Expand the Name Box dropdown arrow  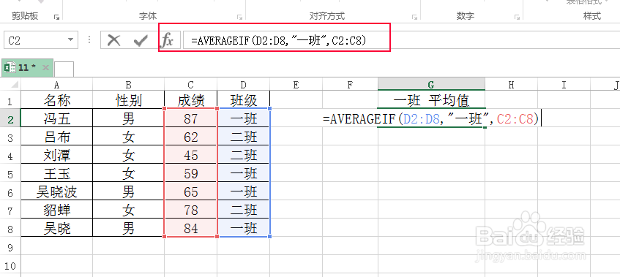pos(70,40)
